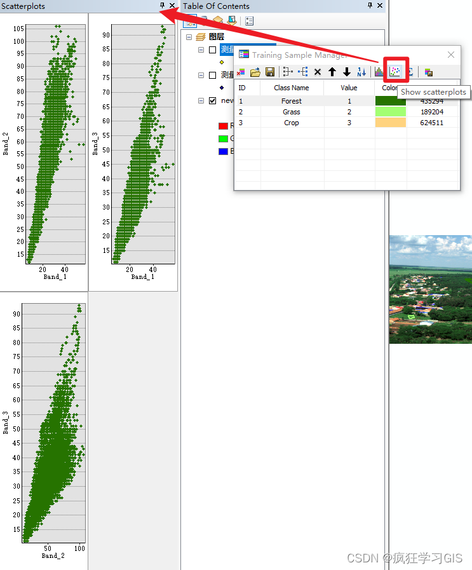
Task: Move selected class up with arrow
Action: (x=332, y=72)
